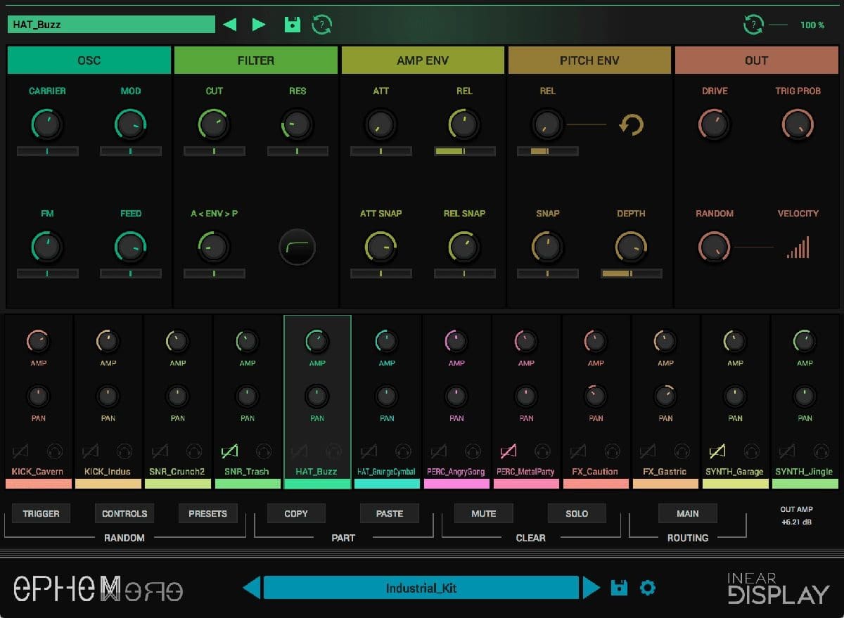This screenshot has width=844, height=618.
Task: Solo SNR_Crunch2 with its headphones icon
Action: (194, 451)
